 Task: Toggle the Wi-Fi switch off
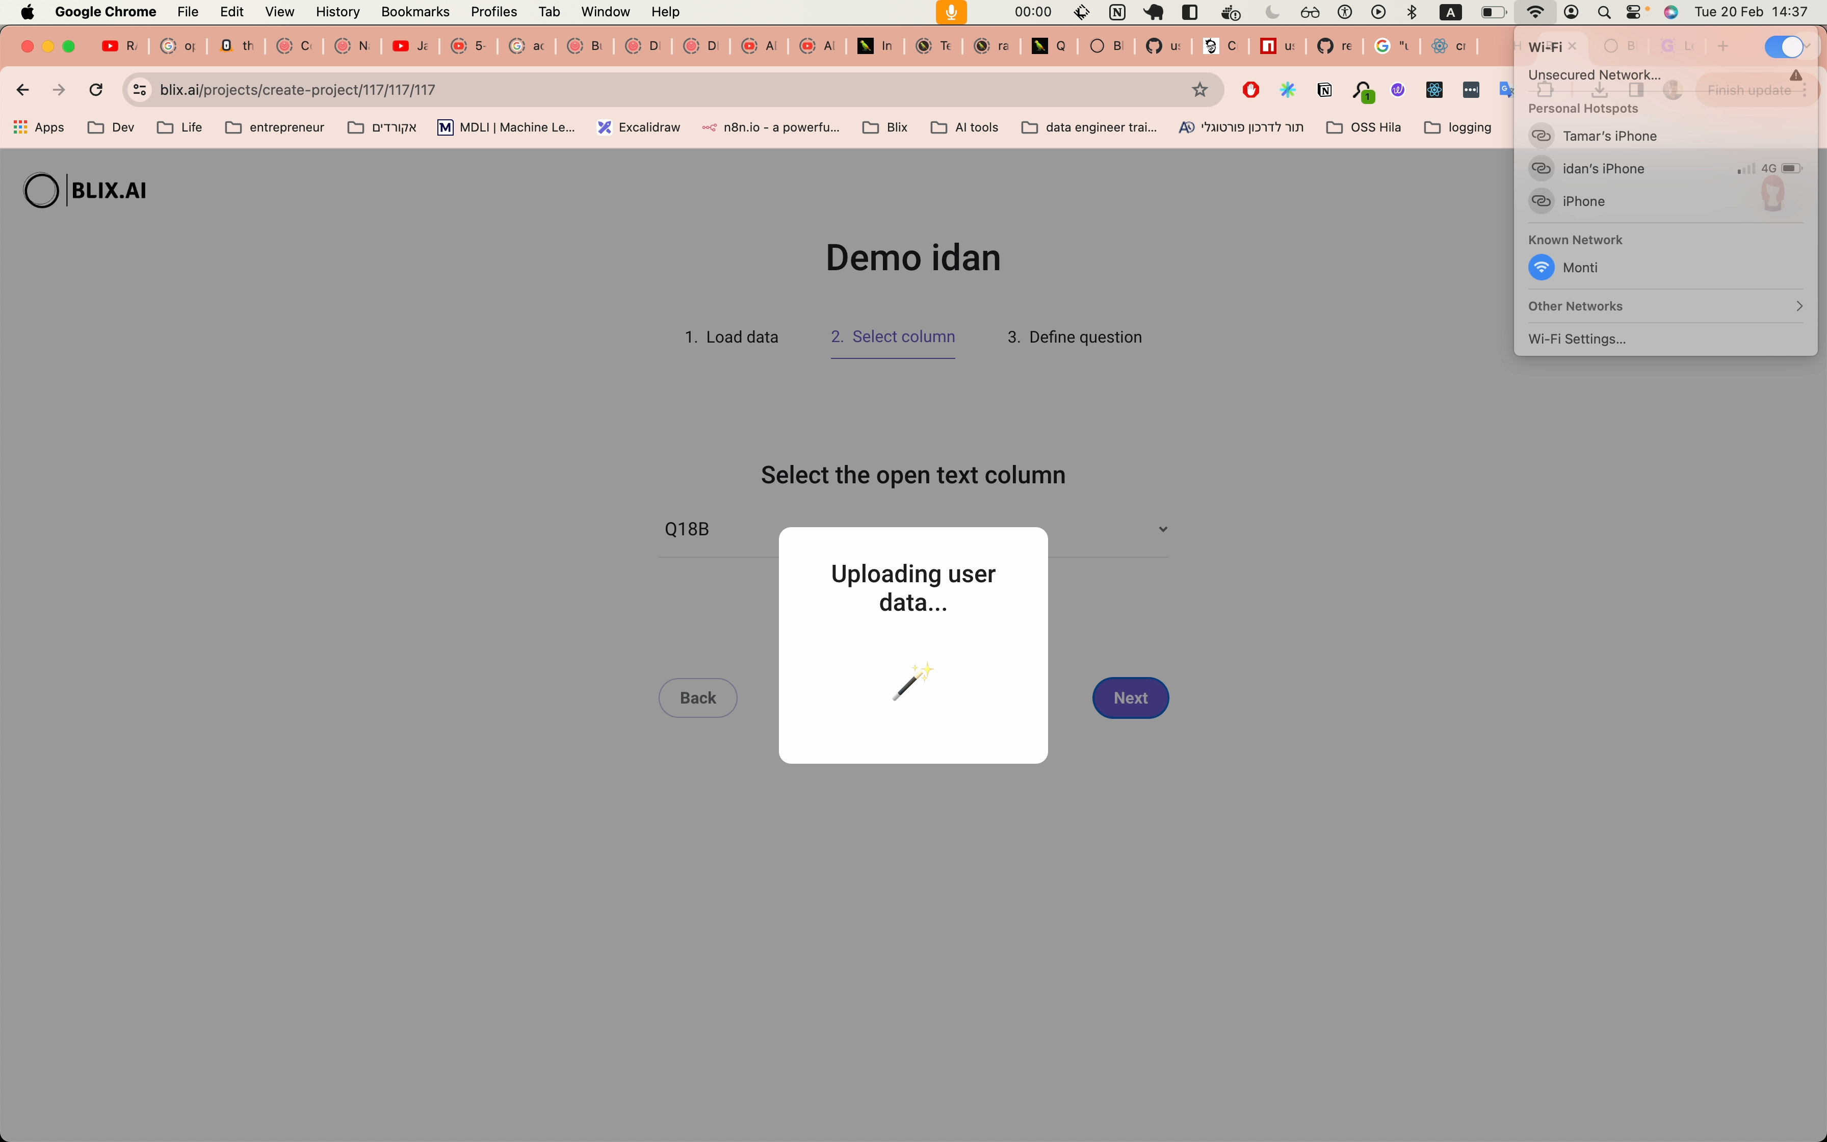click(1784, 47)
